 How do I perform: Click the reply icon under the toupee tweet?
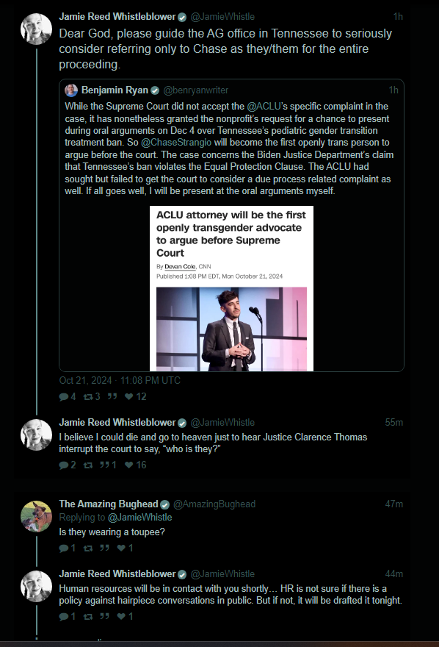pos(64,548)
